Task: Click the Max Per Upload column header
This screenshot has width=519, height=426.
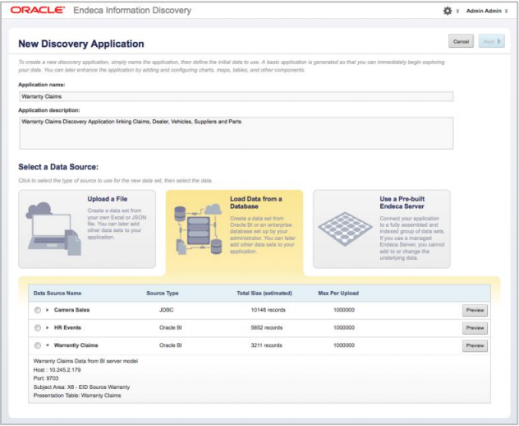Action: point(338,294)
